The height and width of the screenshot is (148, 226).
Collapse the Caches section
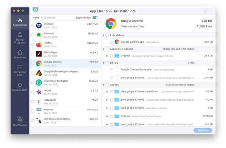[x=103, y=85]
